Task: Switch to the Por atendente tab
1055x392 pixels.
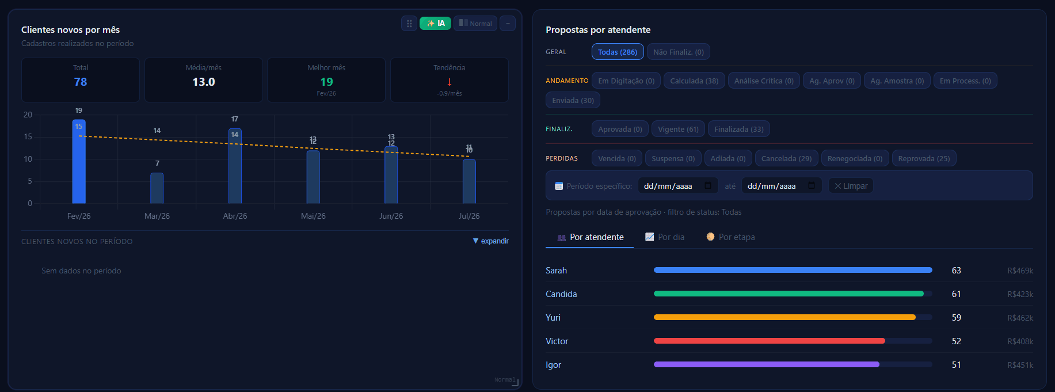Action: pyautogui.click(x=590, y=237)
